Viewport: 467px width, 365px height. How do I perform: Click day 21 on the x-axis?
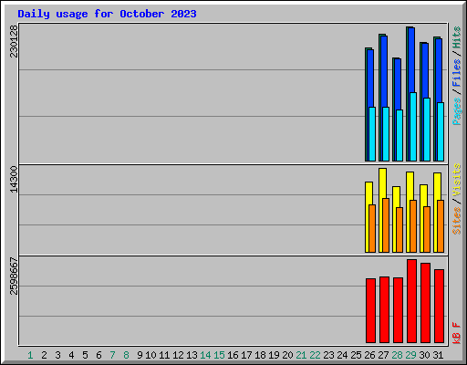(x=301, y=355)
